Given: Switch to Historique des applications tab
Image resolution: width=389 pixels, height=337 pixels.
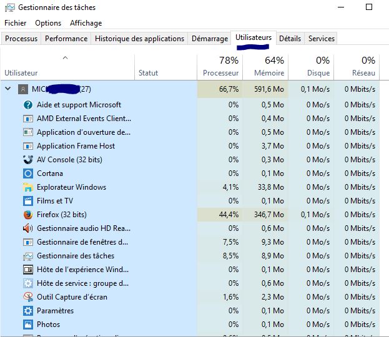Looking at the screenshot, I should [x=139, y=39].
